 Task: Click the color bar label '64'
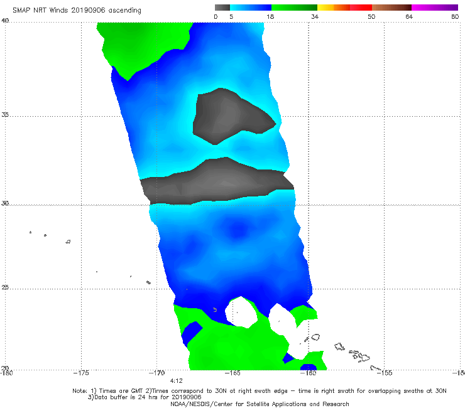[409, 16]
